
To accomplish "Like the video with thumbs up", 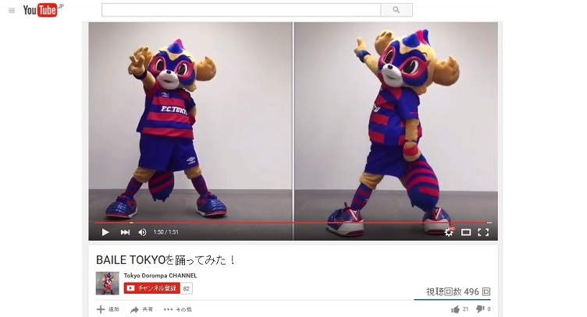I will click(x=460, y=309).
